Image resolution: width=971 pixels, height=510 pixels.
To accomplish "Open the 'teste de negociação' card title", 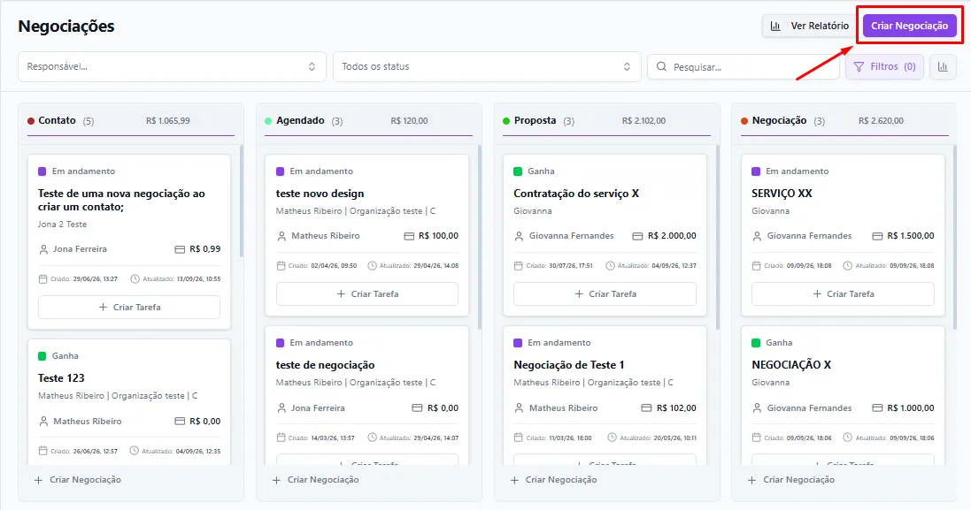I will [x=325, y=365].
